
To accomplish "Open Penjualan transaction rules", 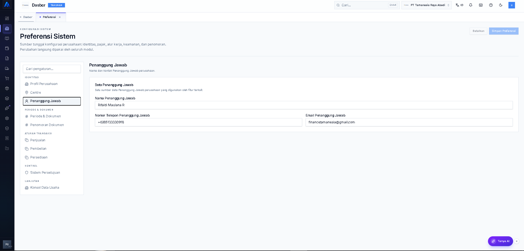I will click(x=52, y=140).
